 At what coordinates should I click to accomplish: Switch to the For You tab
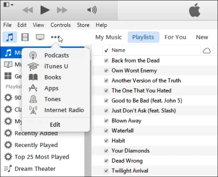click(175, 37)
